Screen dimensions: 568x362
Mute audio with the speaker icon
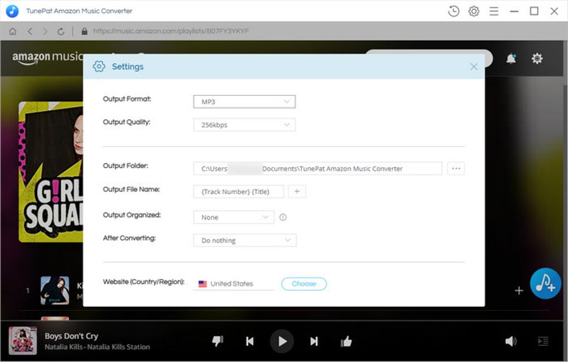[511, 341]
